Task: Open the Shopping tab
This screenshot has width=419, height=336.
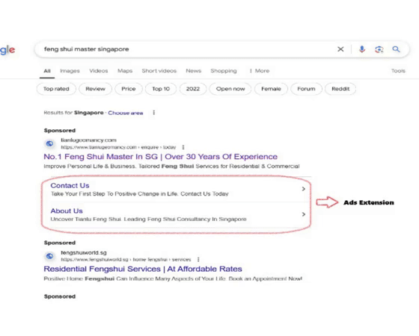Action: tap(224, 71)
